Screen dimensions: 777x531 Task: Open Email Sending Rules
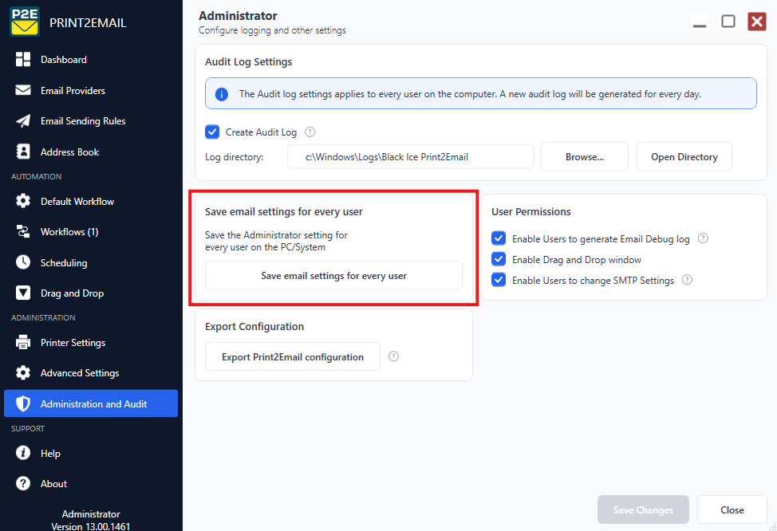91,121
